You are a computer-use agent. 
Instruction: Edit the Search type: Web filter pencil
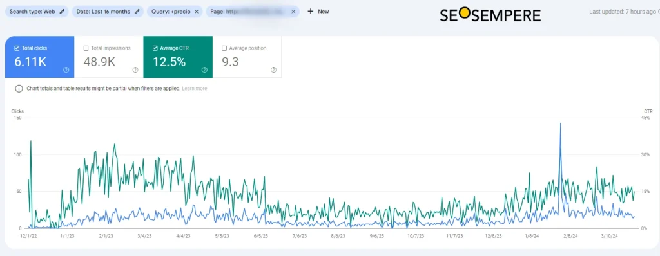coord(63,12)
